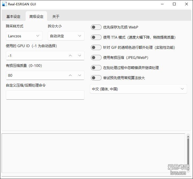Turn on GIF 透明色额外处理 toggle
Screen dimensions: 193x179
tap(96, 47)
